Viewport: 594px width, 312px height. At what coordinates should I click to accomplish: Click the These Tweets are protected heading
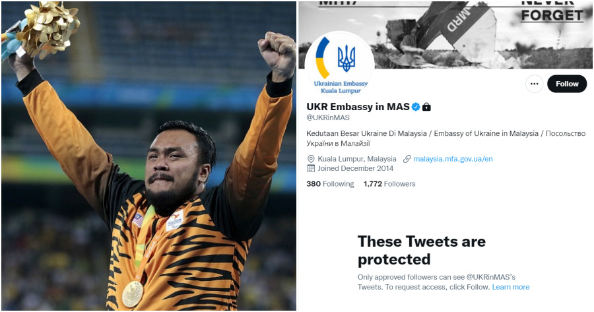[421, 250]
